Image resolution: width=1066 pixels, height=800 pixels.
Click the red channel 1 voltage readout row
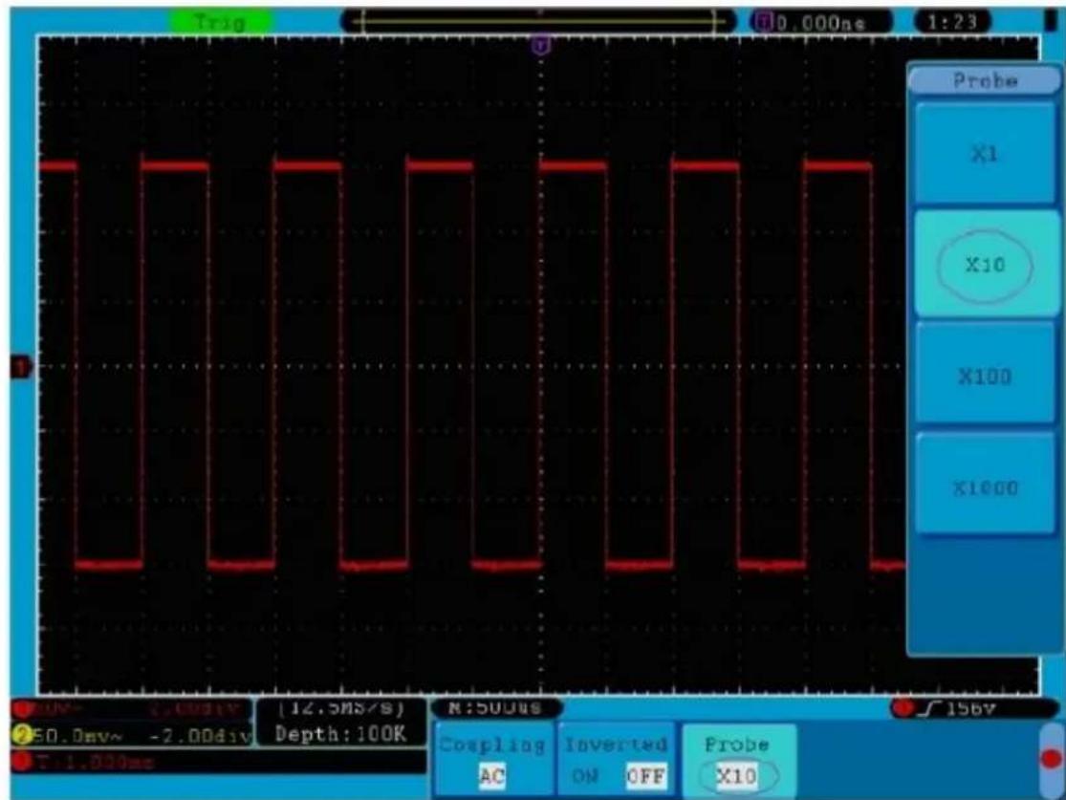coord(131,709)
